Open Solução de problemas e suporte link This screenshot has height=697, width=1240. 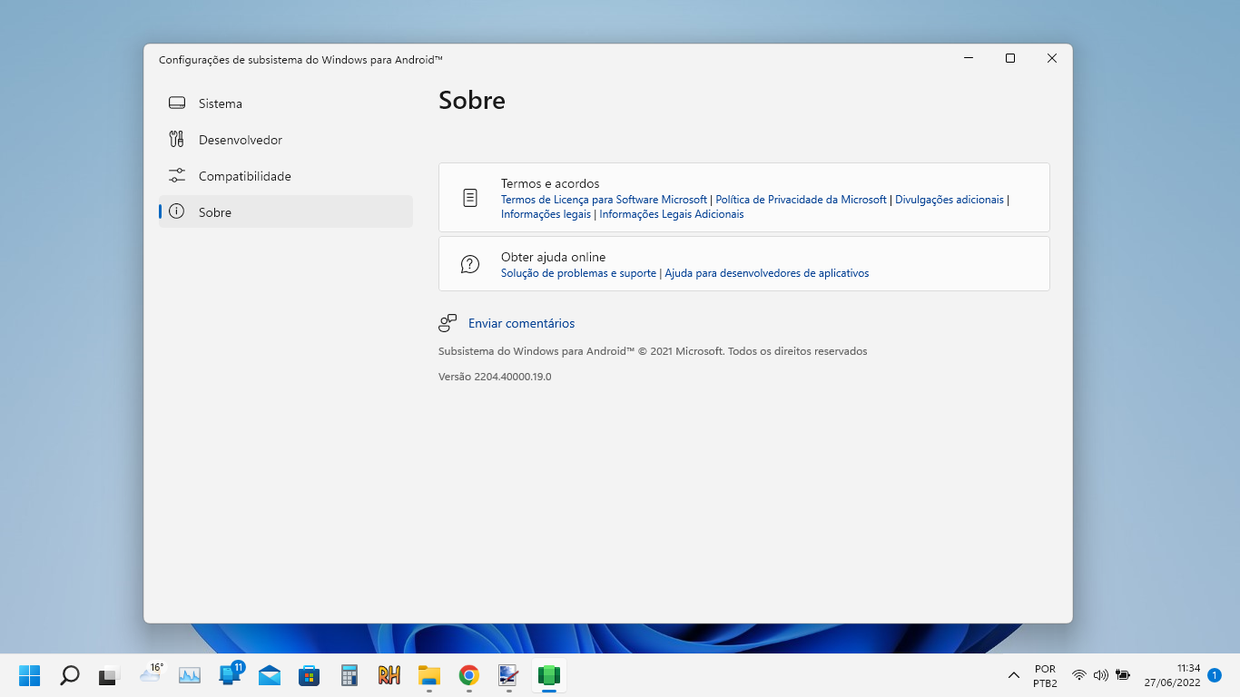pos(578,273)
